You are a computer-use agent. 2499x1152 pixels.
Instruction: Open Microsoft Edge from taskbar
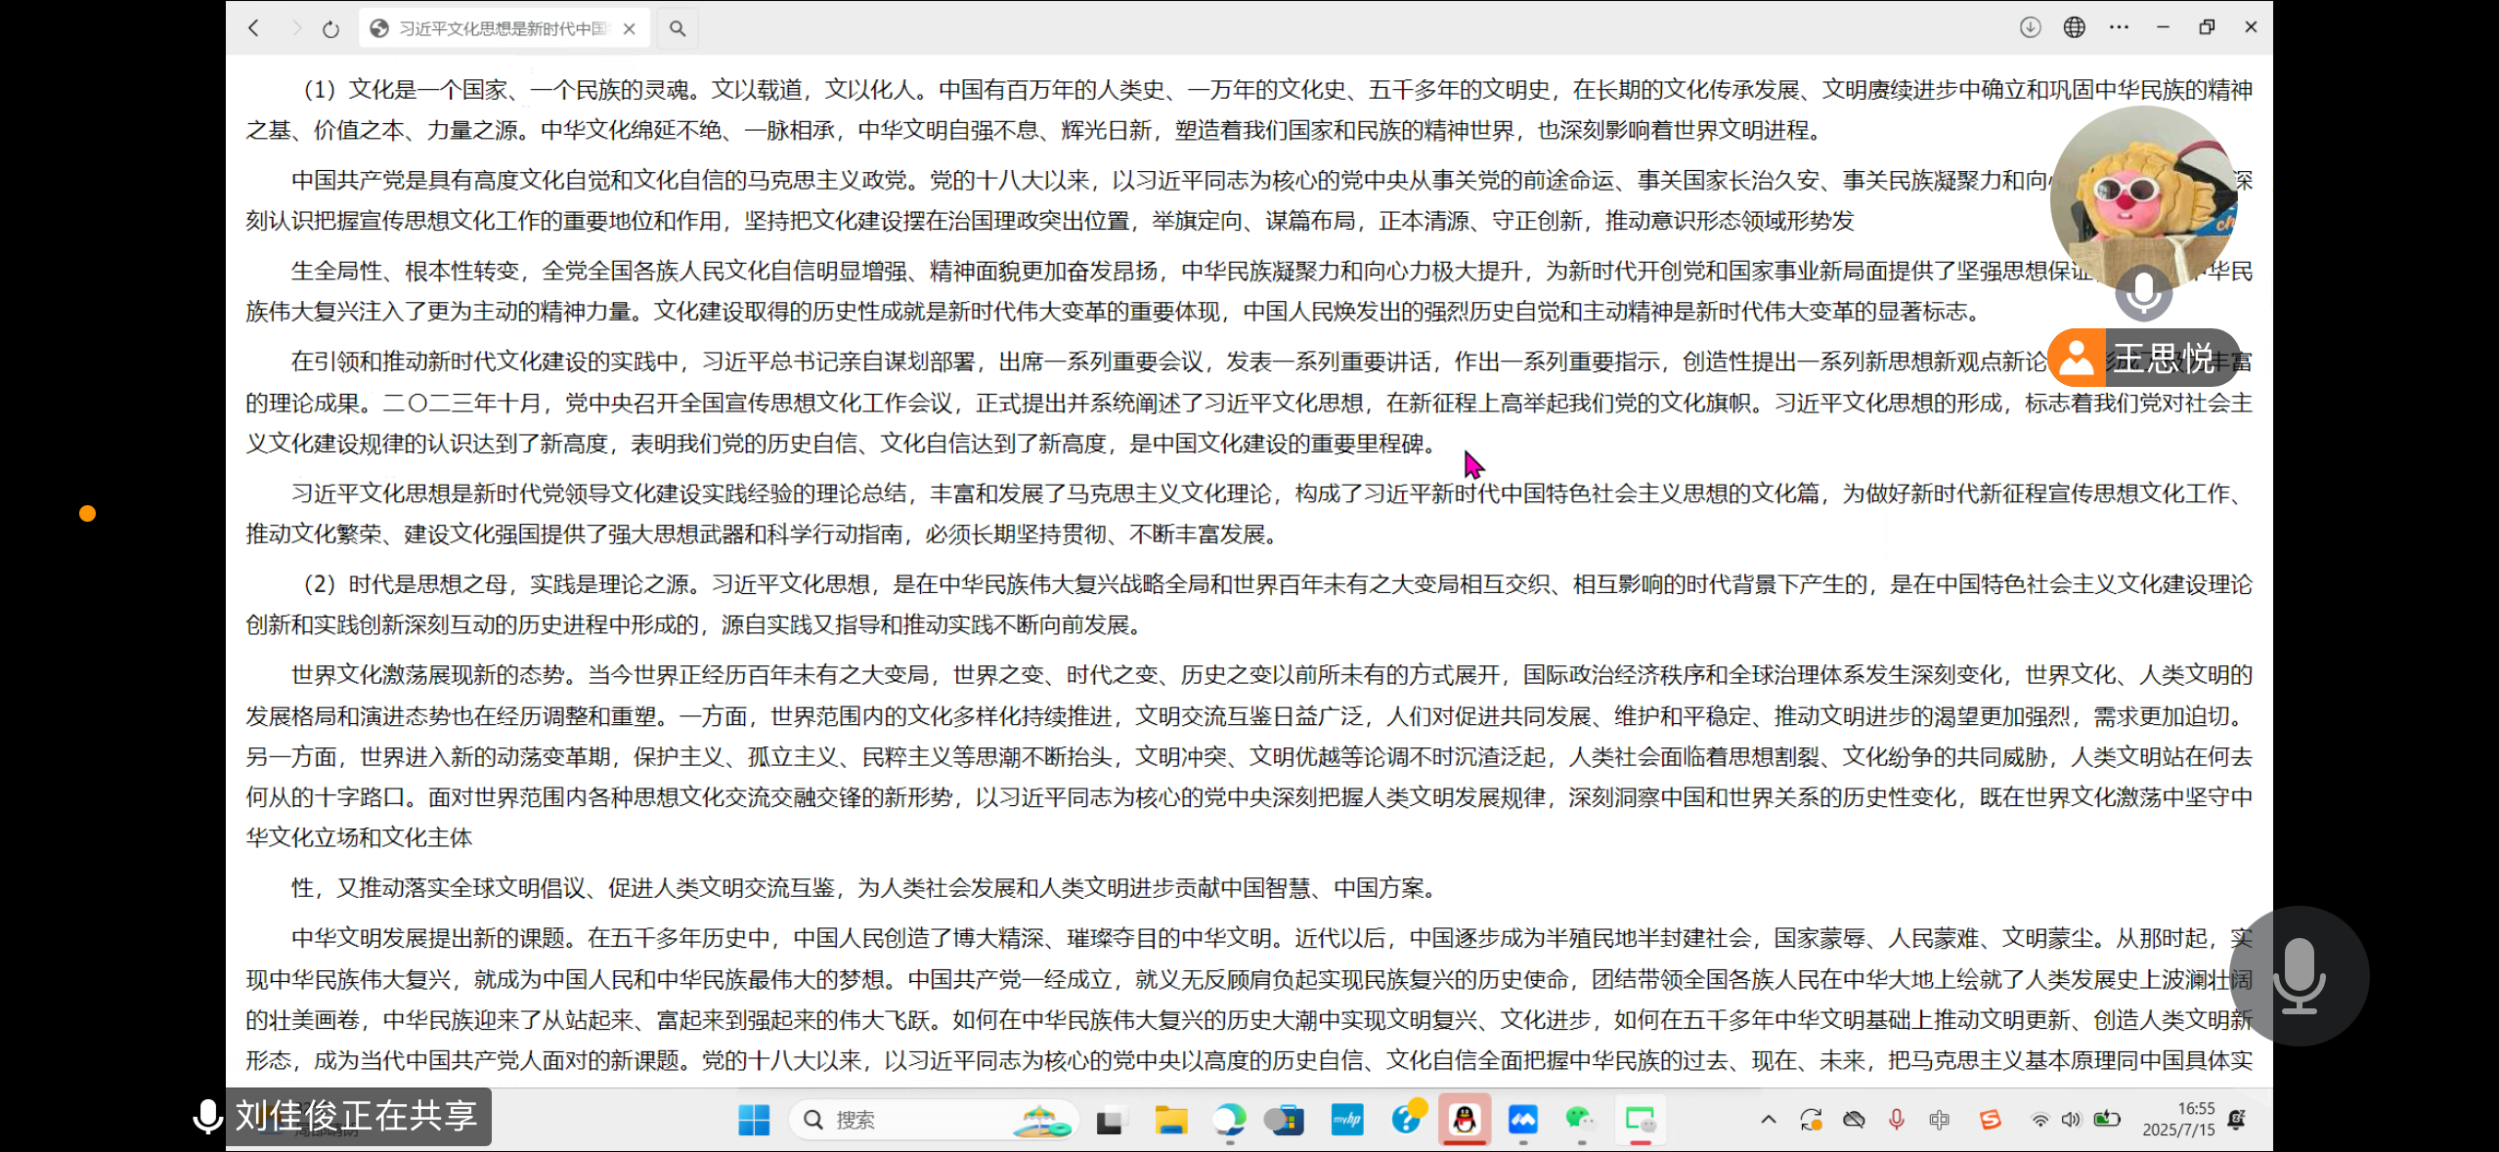tap(1229, 1120)
